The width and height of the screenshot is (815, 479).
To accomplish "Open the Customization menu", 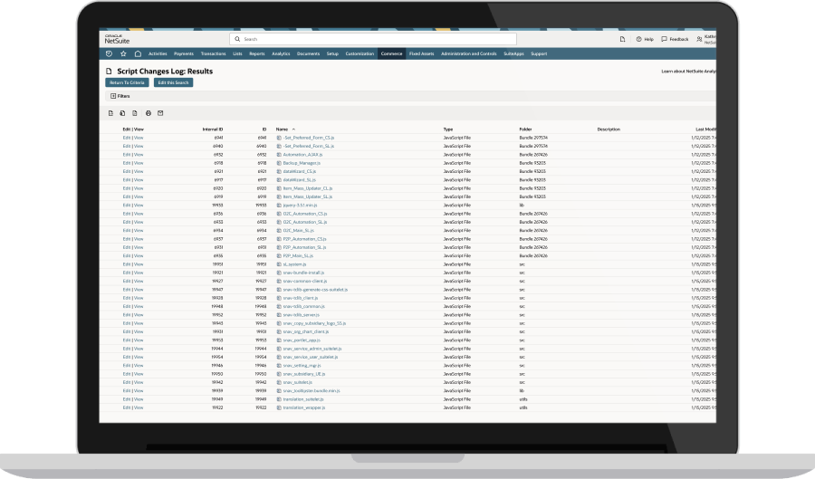I will pyautogui.click(x=360, y=53).
